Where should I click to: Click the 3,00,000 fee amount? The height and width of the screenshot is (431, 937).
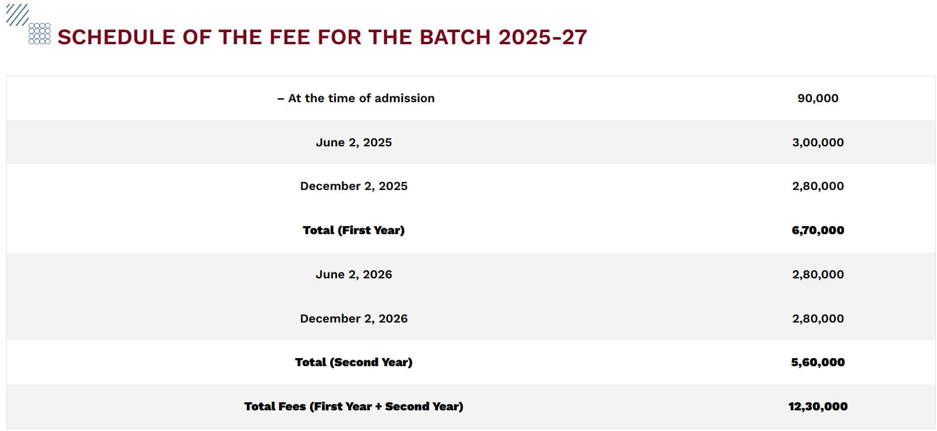pos(818,142)
